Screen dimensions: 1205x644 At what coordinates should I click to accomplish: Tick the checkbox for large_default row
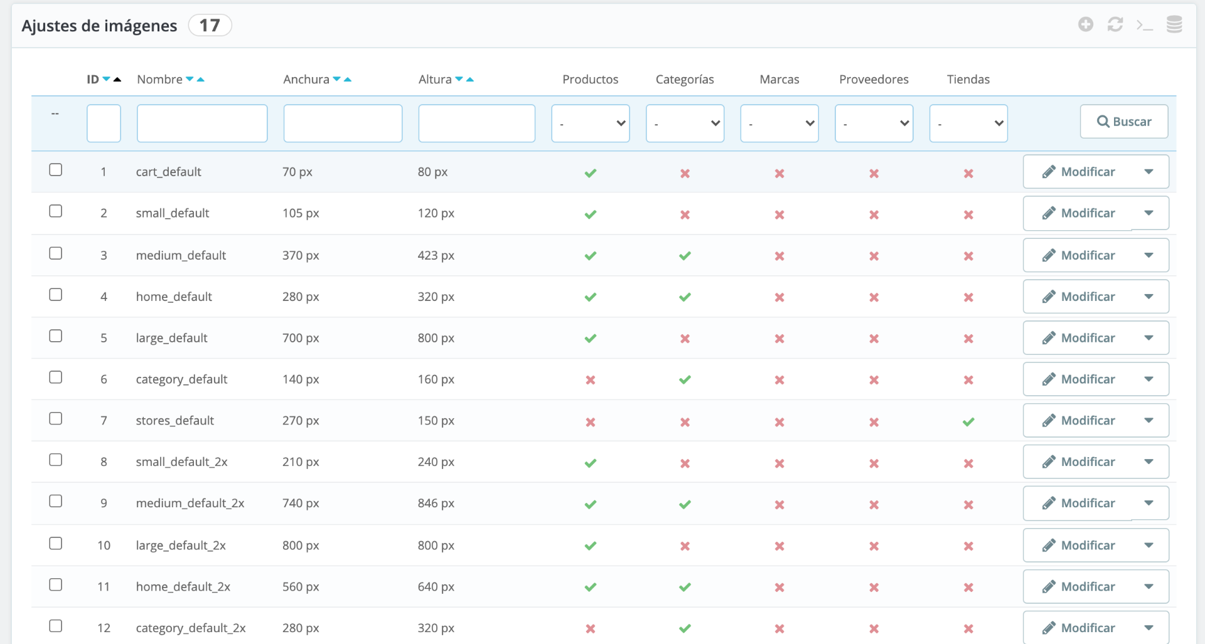point(56,336)
